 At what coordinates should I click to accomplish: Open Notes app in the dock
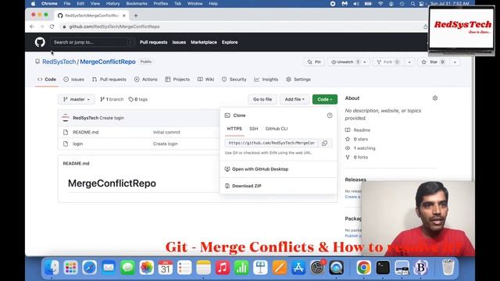pos(203,267)
